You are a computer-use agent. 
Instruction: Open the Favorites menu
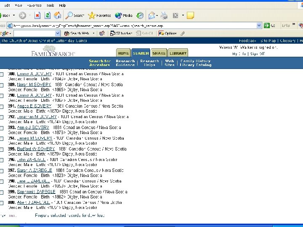[34, 5]
